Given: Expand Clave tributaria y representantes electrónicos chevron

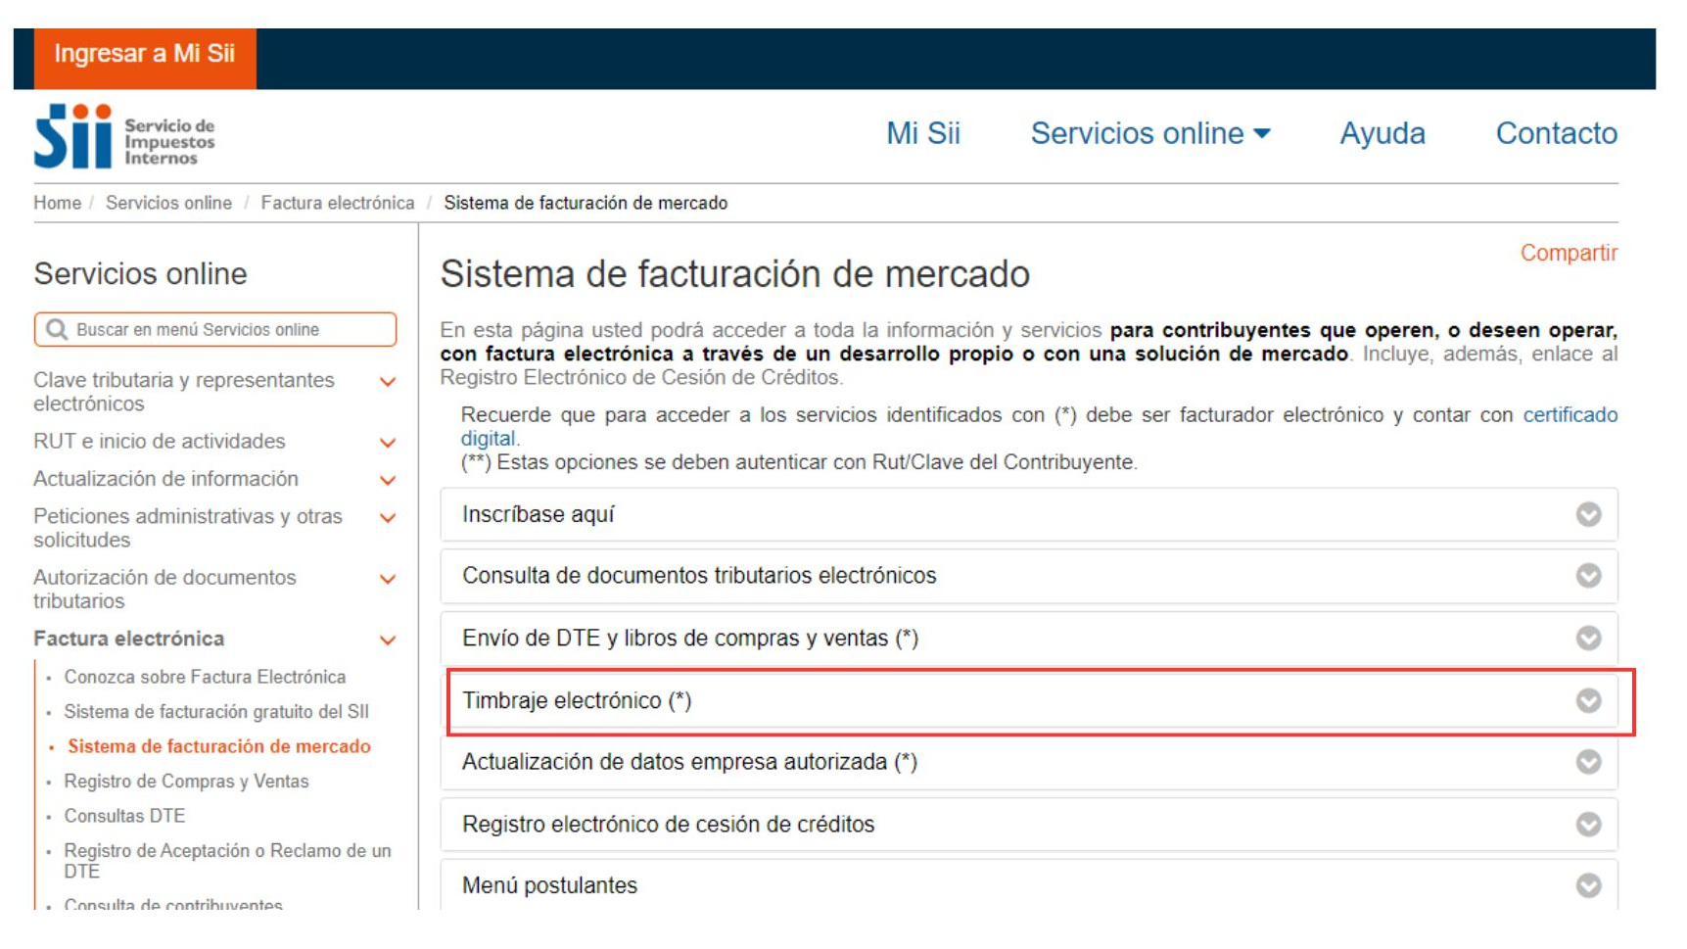Looking at the screenshot, I should [x=388, y=382].
